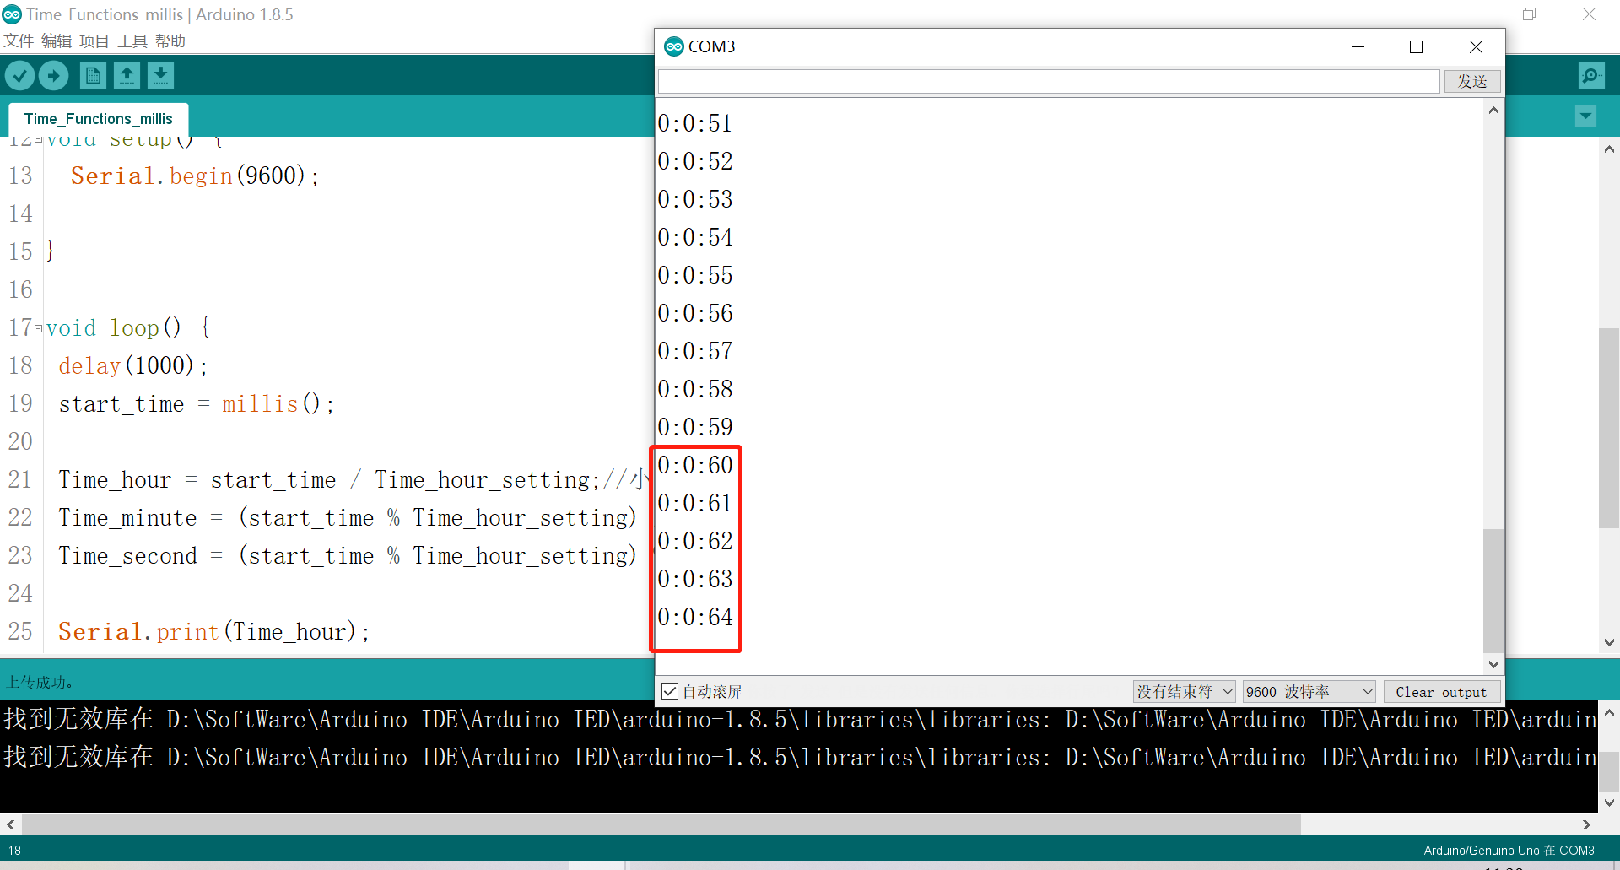Screen dimensions: 1620x870
Task: Open the 没有结束符 line-ending dropdown
Action: pyautogui.click(x=1183, y=691)
